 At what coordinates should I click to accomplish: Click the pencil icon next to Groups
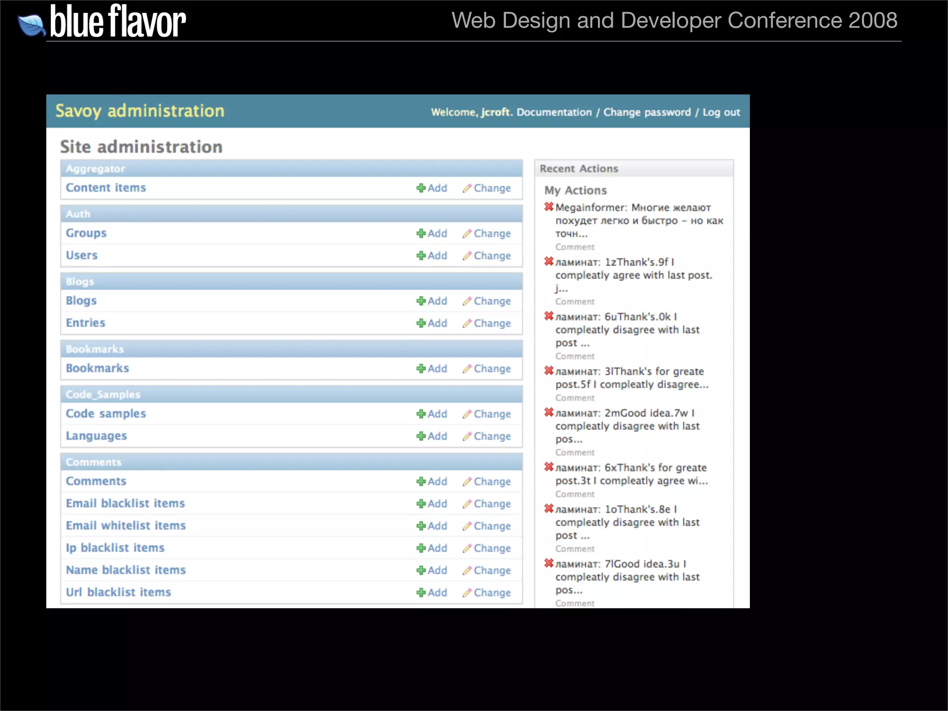tap(467, 233)
